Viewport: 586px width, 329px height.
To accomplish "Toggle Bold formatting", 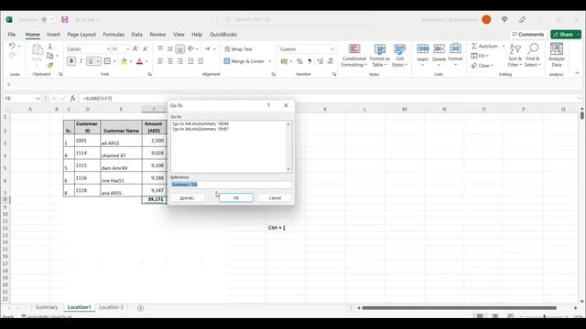I will pyautogui.click(x=71, y=61).
